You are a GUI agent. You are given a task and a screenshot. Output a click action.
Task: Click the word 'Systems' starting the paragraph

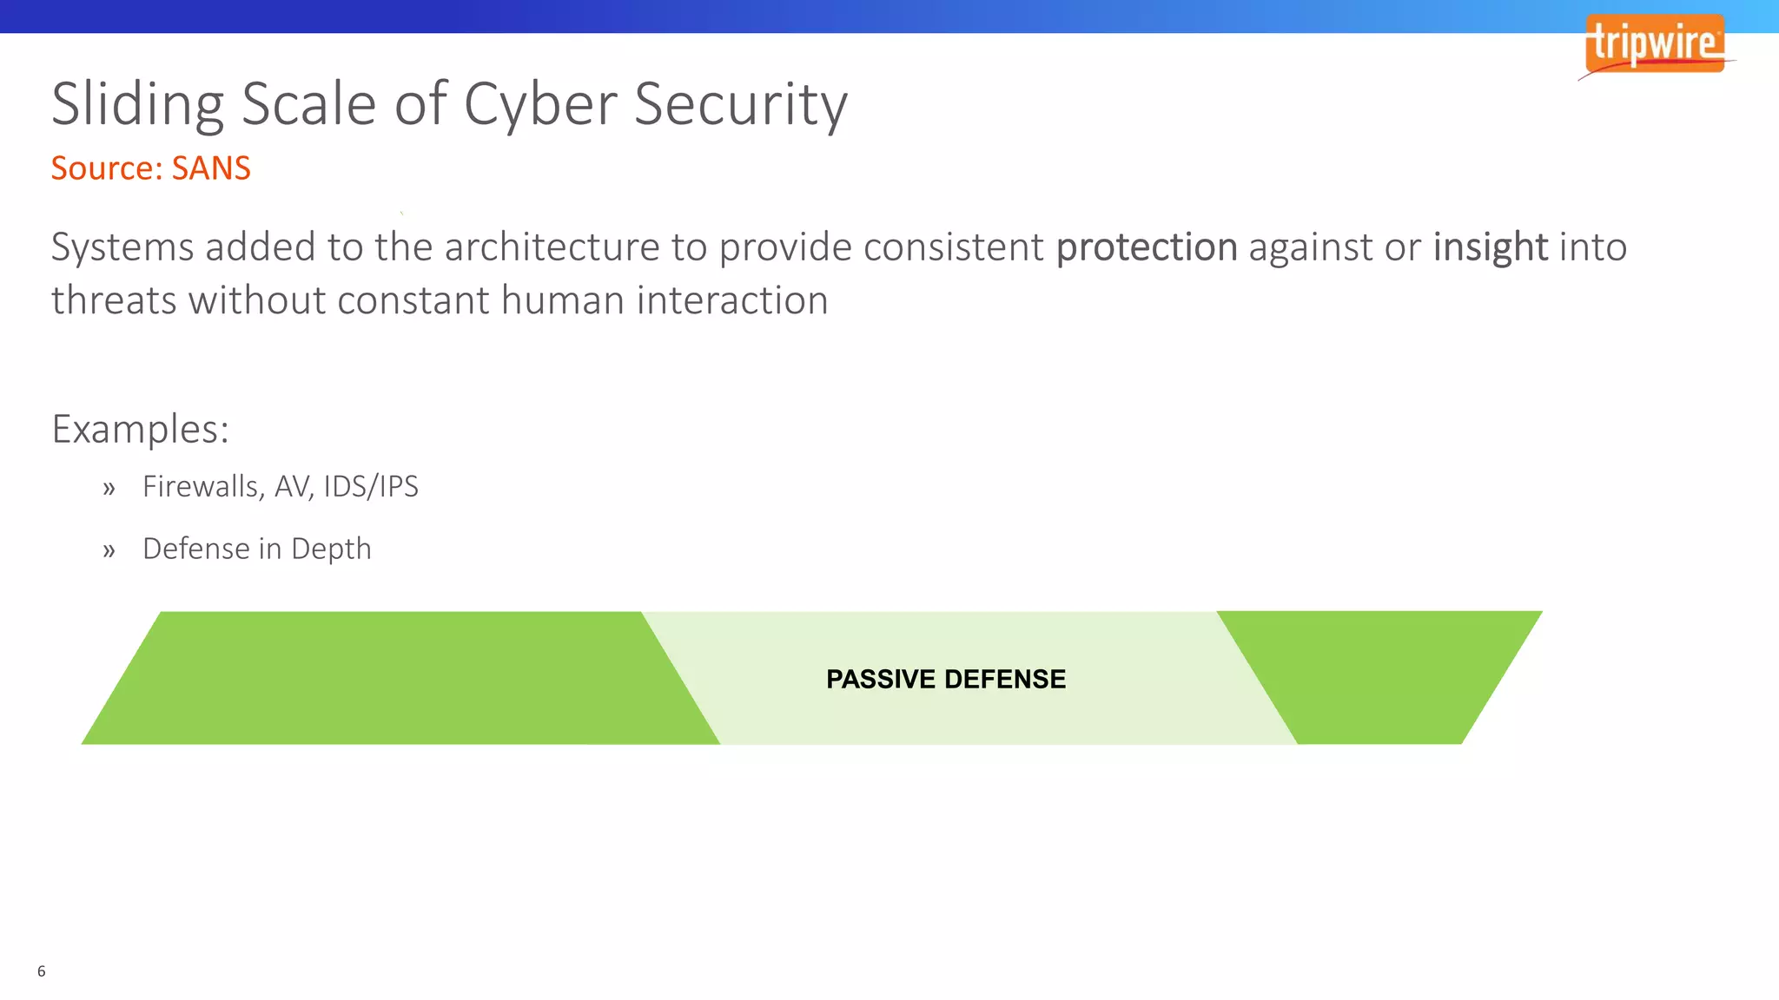click(x=122, y=247)
